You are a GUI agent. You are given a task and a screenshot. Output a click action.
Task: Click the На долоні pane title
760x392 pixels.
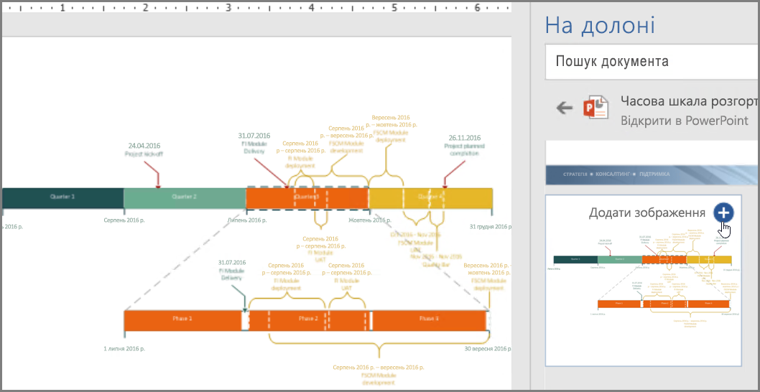tap(600, 24)
